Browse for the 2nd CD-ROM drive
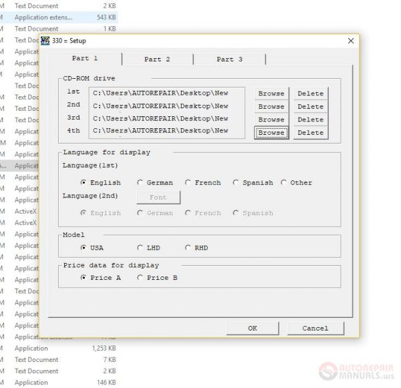 tap(271, 107)
